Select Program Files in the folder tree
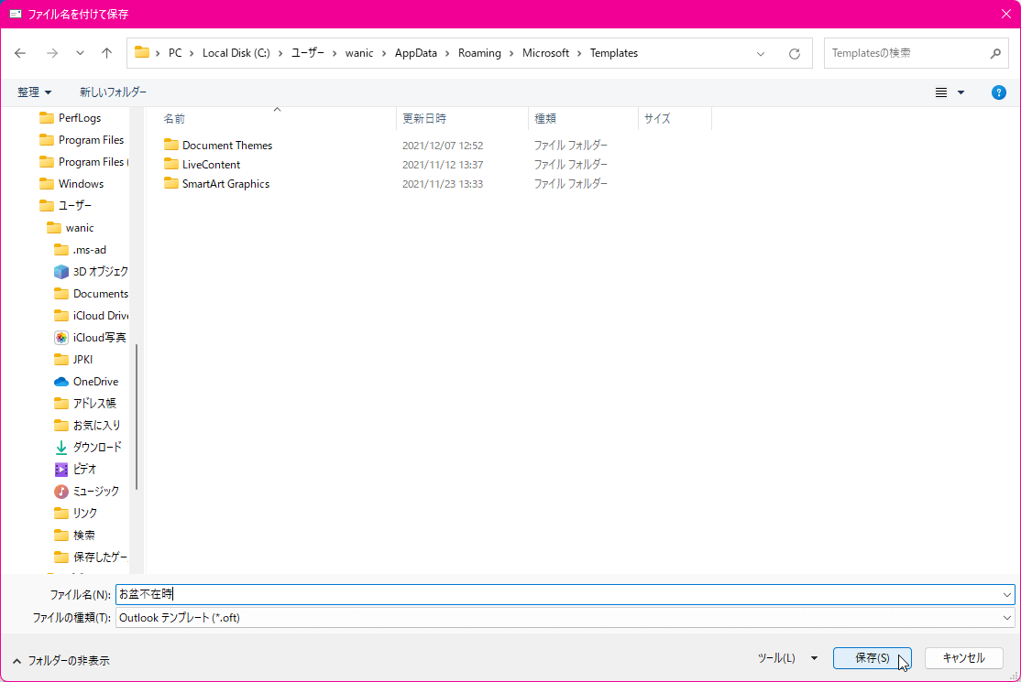This screenshot has width=1021, height=682. tap(91, 140)
